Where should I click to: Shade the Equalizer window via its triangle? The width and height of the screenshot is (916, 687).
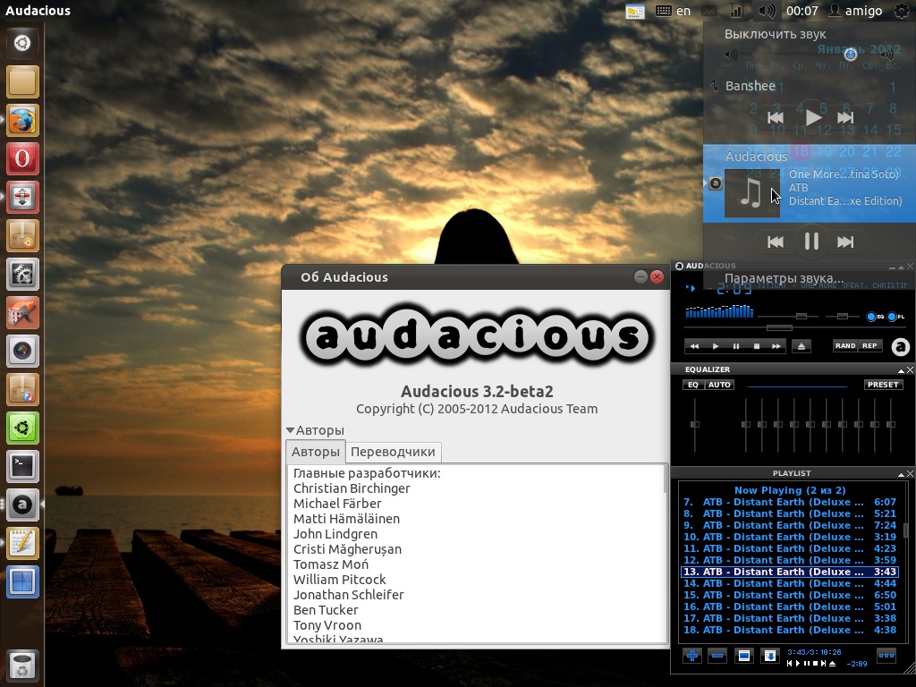pyautogui.click(x=901, y=370)
